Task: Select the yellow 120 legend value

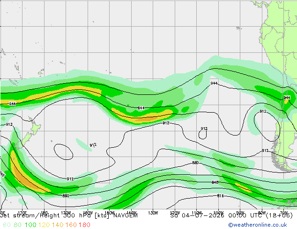Action: [44, 225]
